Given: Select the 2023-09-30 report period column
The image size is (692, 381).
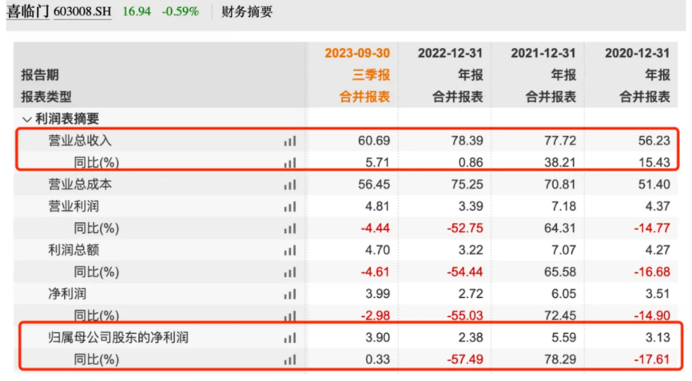Looking at the screenshot, I should 356,53.
